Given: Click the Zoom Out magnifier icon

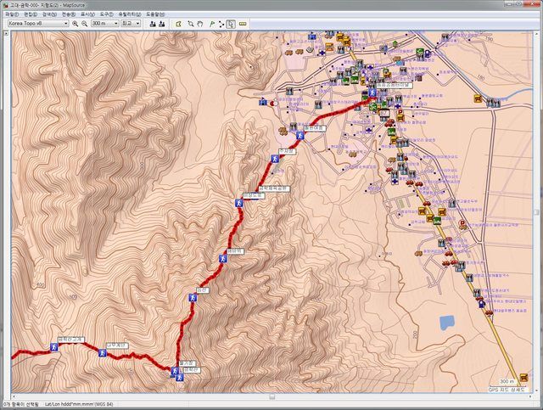Looking at the screenshot, I should click(85, 24).
